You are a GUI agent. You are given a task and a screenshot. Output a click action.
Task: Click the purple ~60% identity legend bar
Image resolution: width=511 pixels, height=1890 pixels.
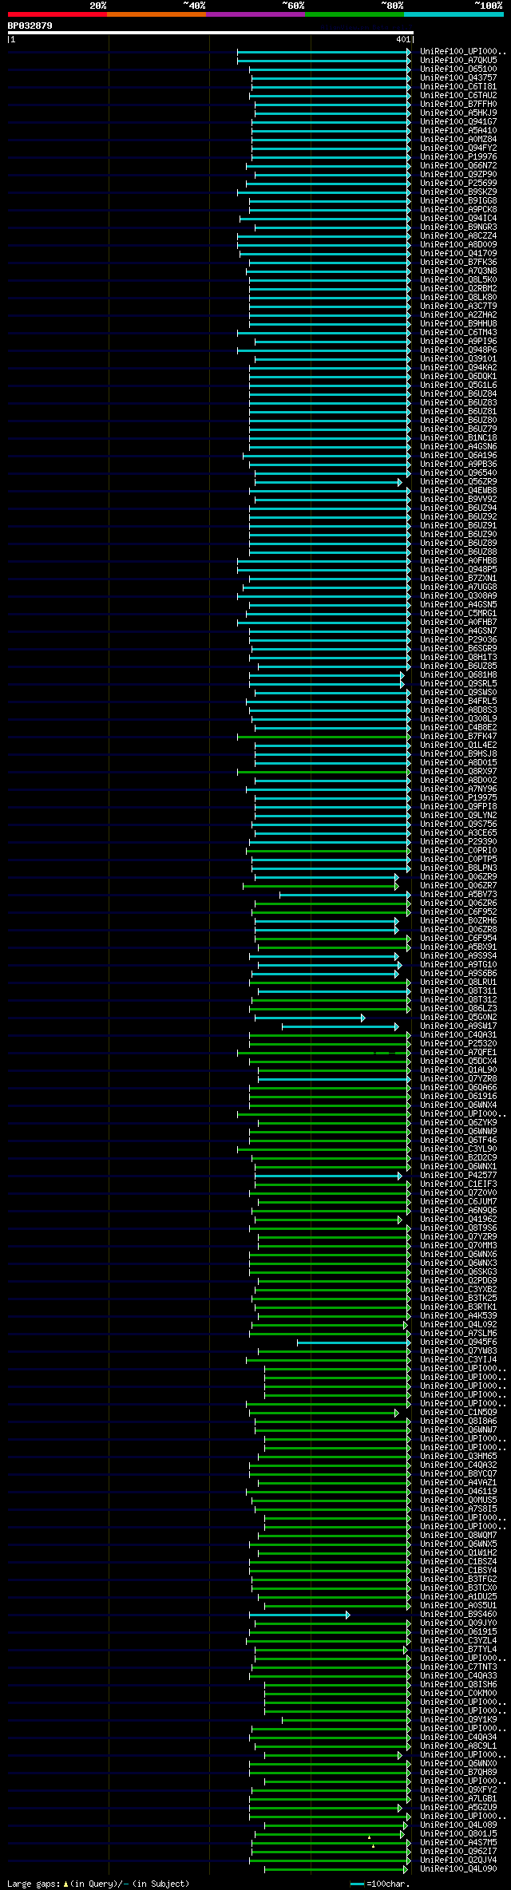point(255,14)
